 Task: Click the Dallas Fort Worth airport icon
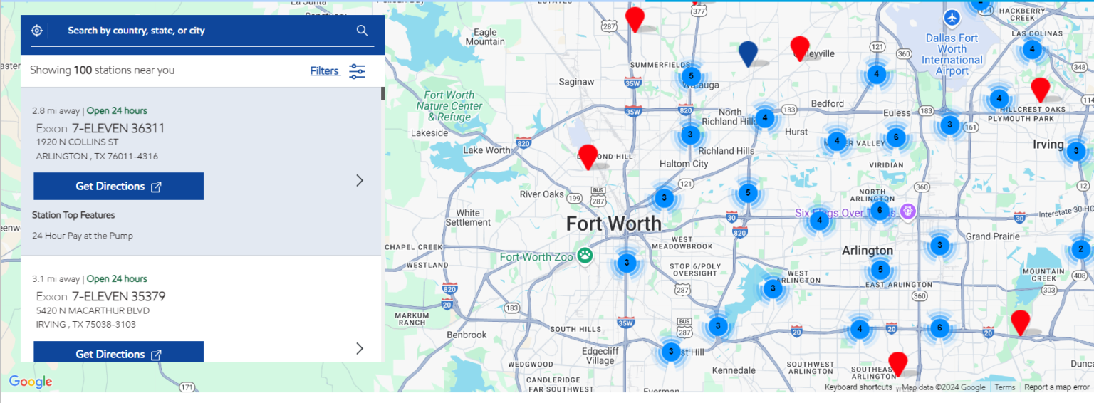952,16
